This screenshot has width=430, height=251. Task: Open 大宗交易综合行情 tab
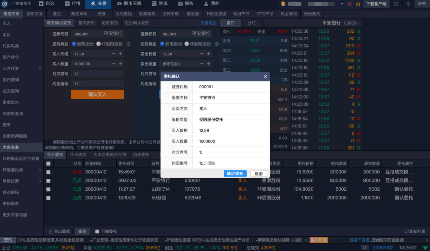pyautogui.click(x=109, y=154)
